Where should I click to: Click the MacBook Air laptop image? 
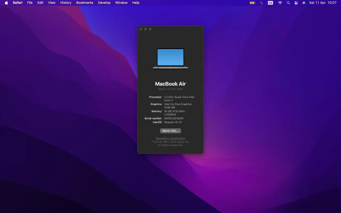click(170, 58)
